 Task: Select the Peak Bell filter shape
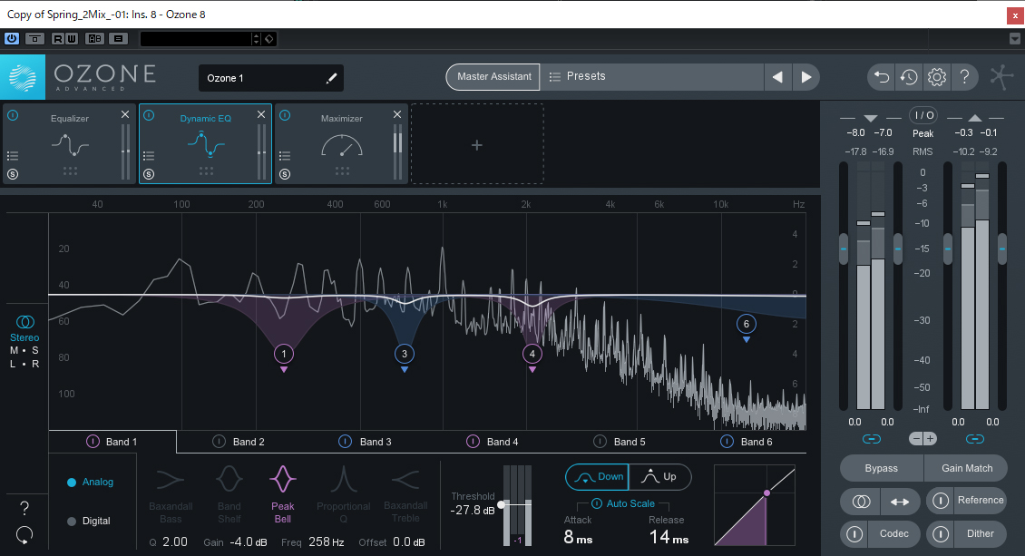[282, 494]
